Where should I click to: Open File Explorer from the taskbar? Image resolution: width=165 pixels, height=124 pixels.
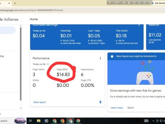[x=39, y=121]
